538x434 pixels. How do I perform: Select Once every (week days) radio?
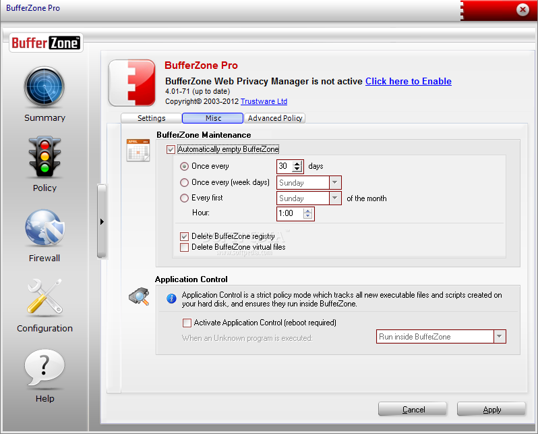click(x=184, y=182)
